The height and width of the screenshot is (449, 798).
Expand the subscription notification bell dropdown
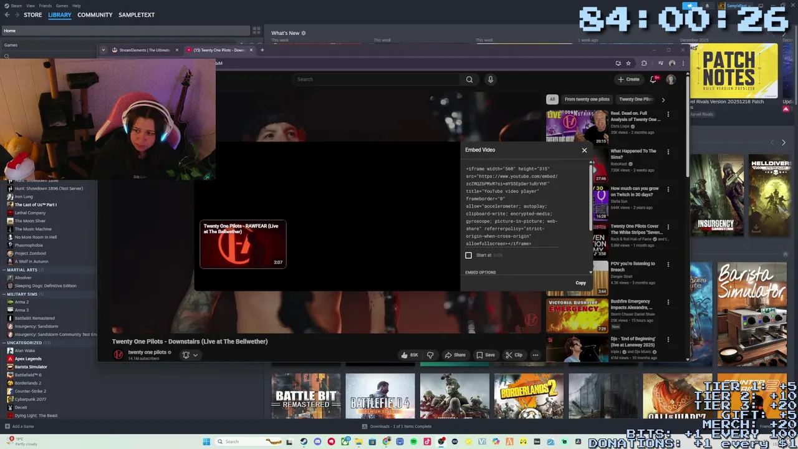(190, 355)
